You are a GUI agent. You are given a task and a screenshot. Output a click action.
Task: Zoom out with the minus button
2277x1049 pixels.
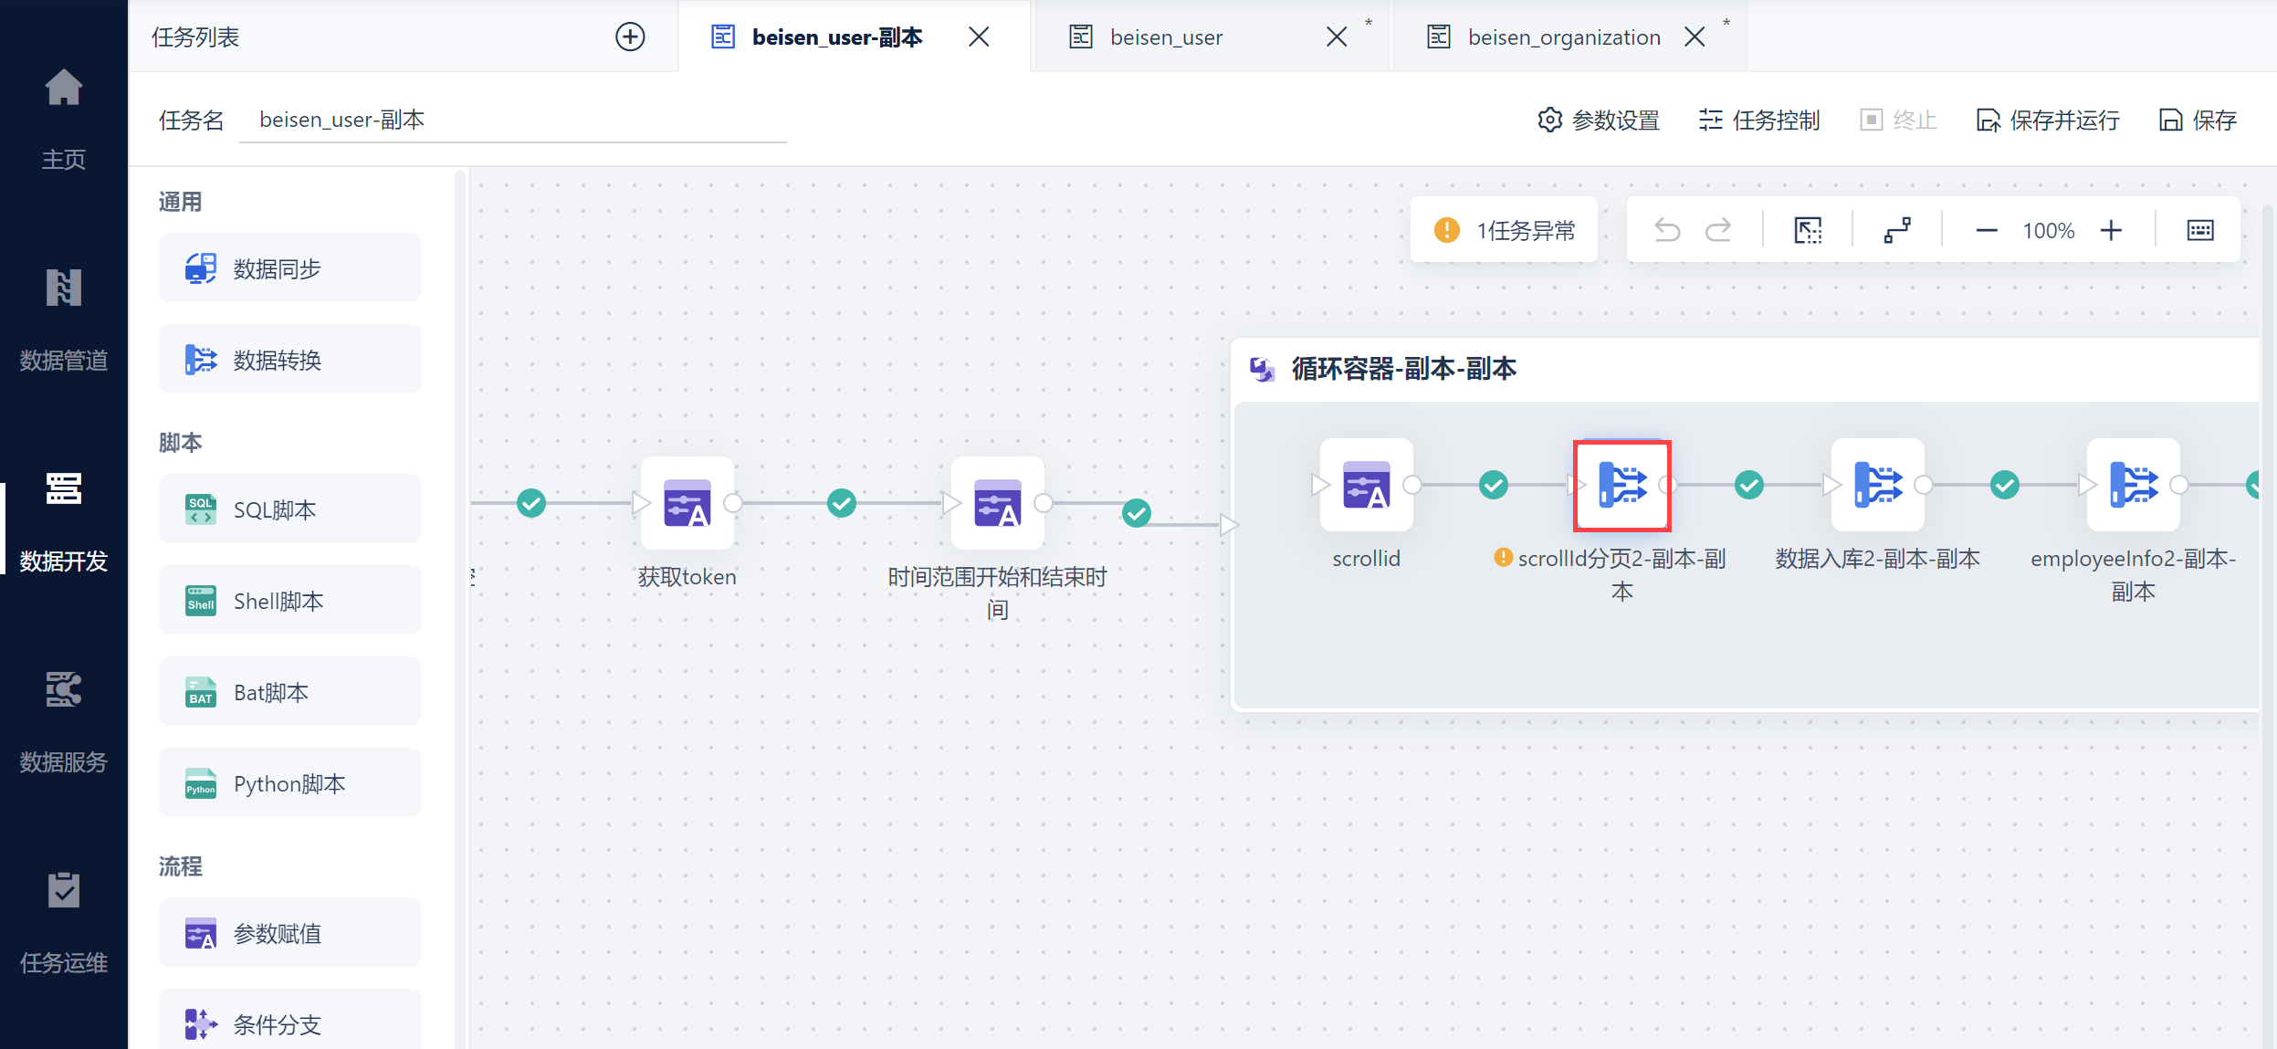(1987, 230)
